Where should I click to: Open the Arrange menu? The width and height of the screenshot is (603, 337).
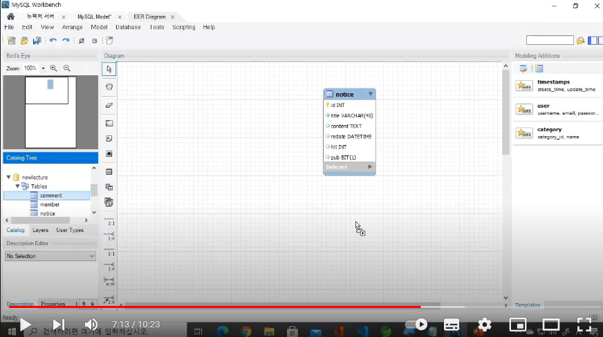[x=73, y=27]
